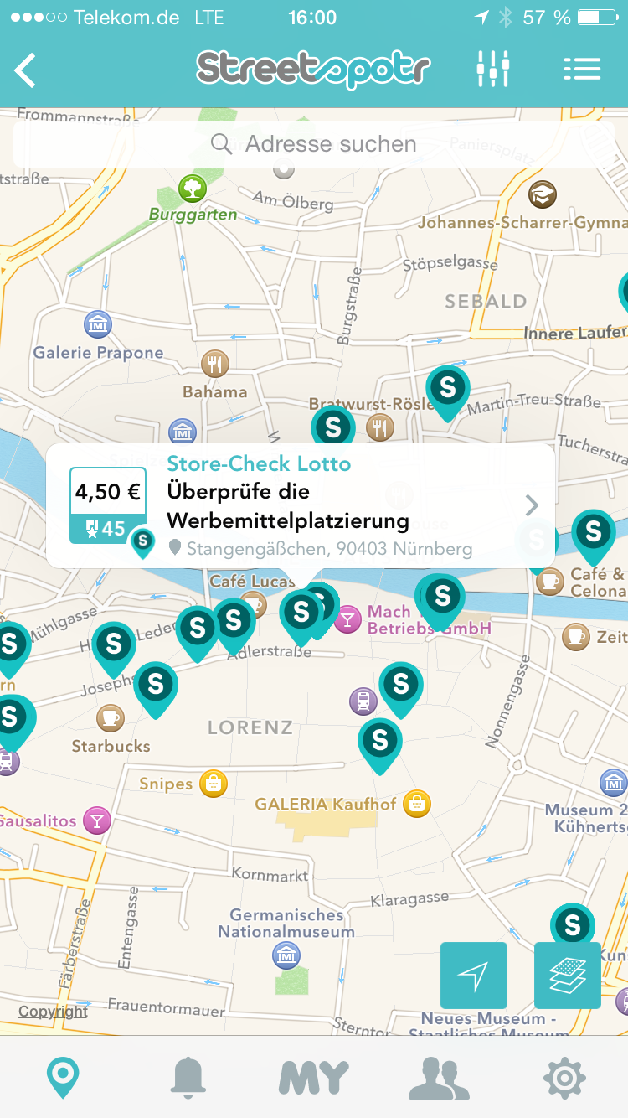The image size is (628, 1118).
Task: Open the map layers button
Action: pos(568,975)
